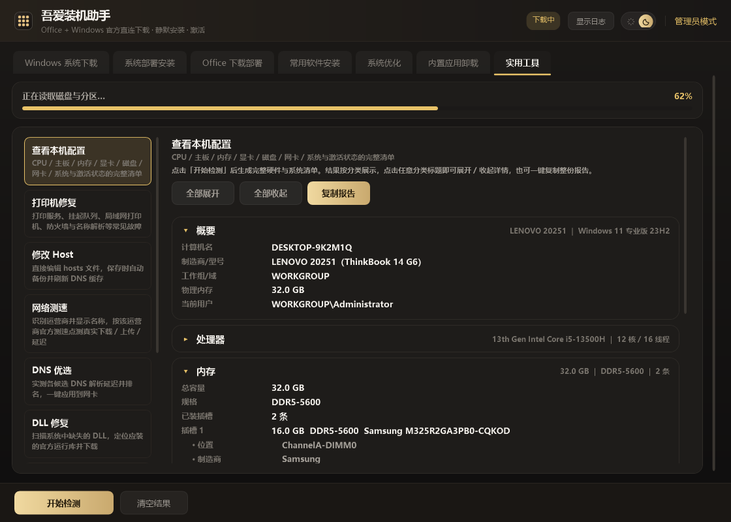This screenshot has width=731, height=522.
Task: Open the DNS 优选 tool
Action: click(87, 381)
